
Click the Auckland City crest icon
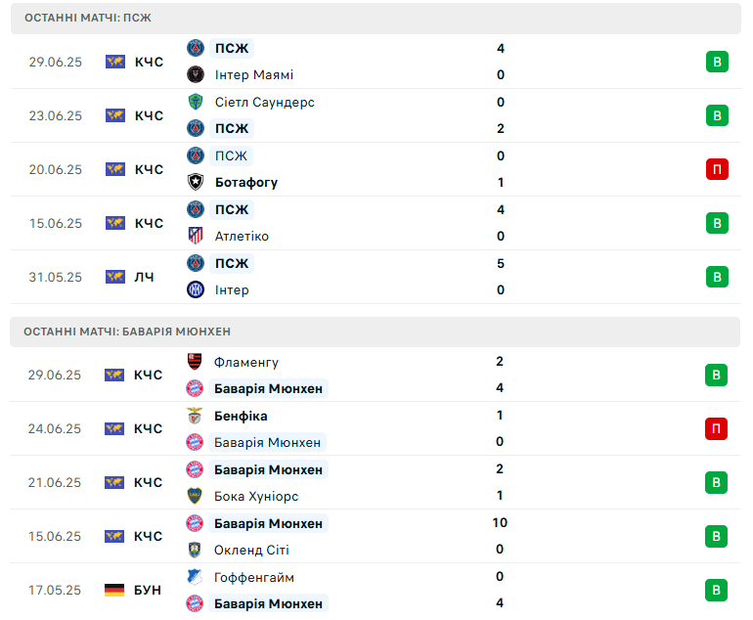[195, 550]
